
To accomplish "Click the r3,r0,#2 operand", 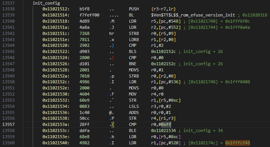I will [161, 106].
